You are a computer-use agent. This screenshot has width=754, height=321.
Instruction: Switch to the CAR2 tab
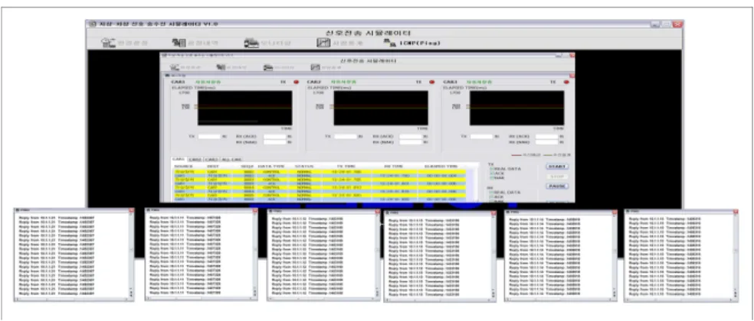pos(195,159)
